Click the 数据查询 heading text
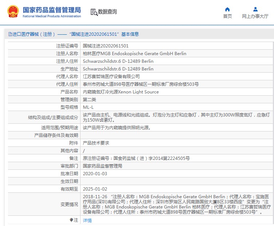Viewport: 274px width, 226px height. tap(107, 12)
